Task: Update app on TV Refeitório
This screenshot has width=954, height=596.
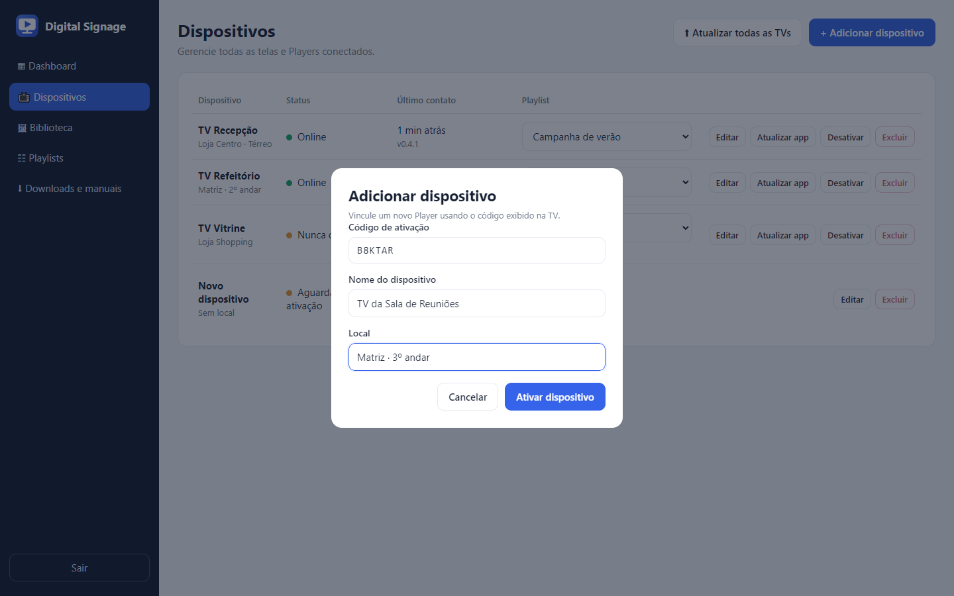Action: pyautogui.click(x=783, y=183)
